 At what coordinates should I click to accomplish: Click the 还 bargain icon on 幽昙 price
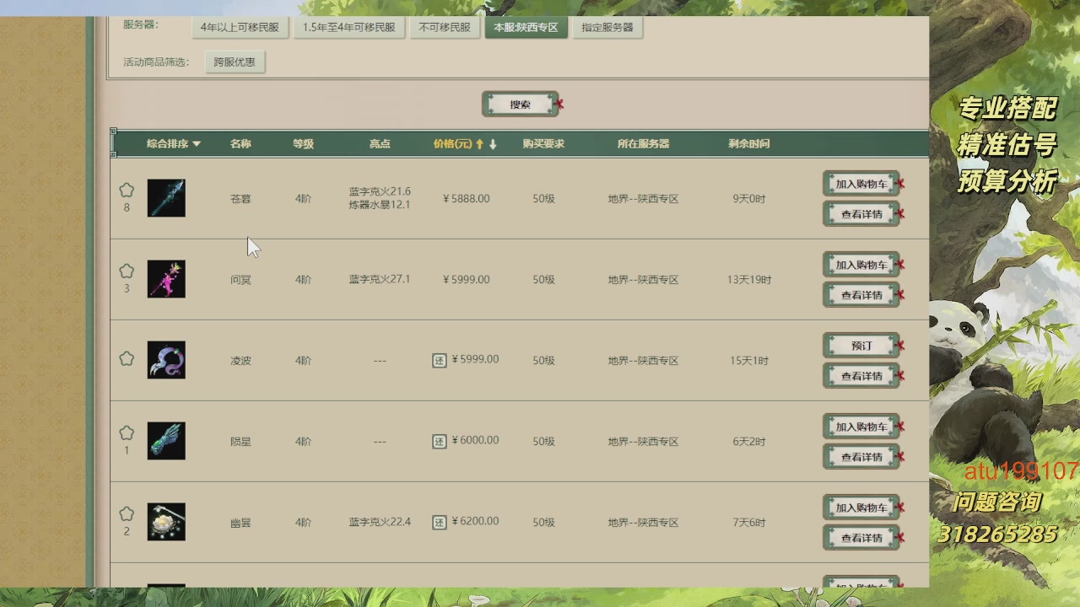tap(440, 523)
